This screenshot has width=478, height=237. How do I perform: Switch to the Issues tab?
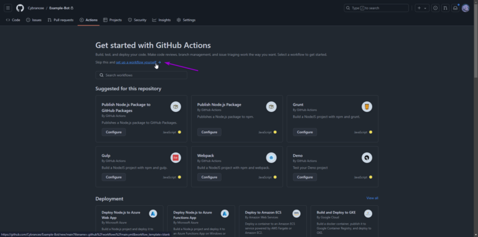click(34, 20)
